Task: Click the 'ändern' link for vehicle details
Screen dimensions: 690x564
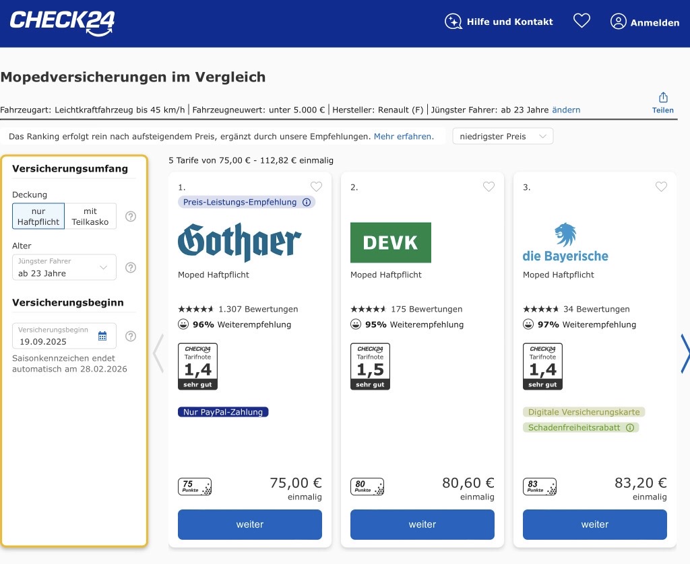Action: point(566,110)
